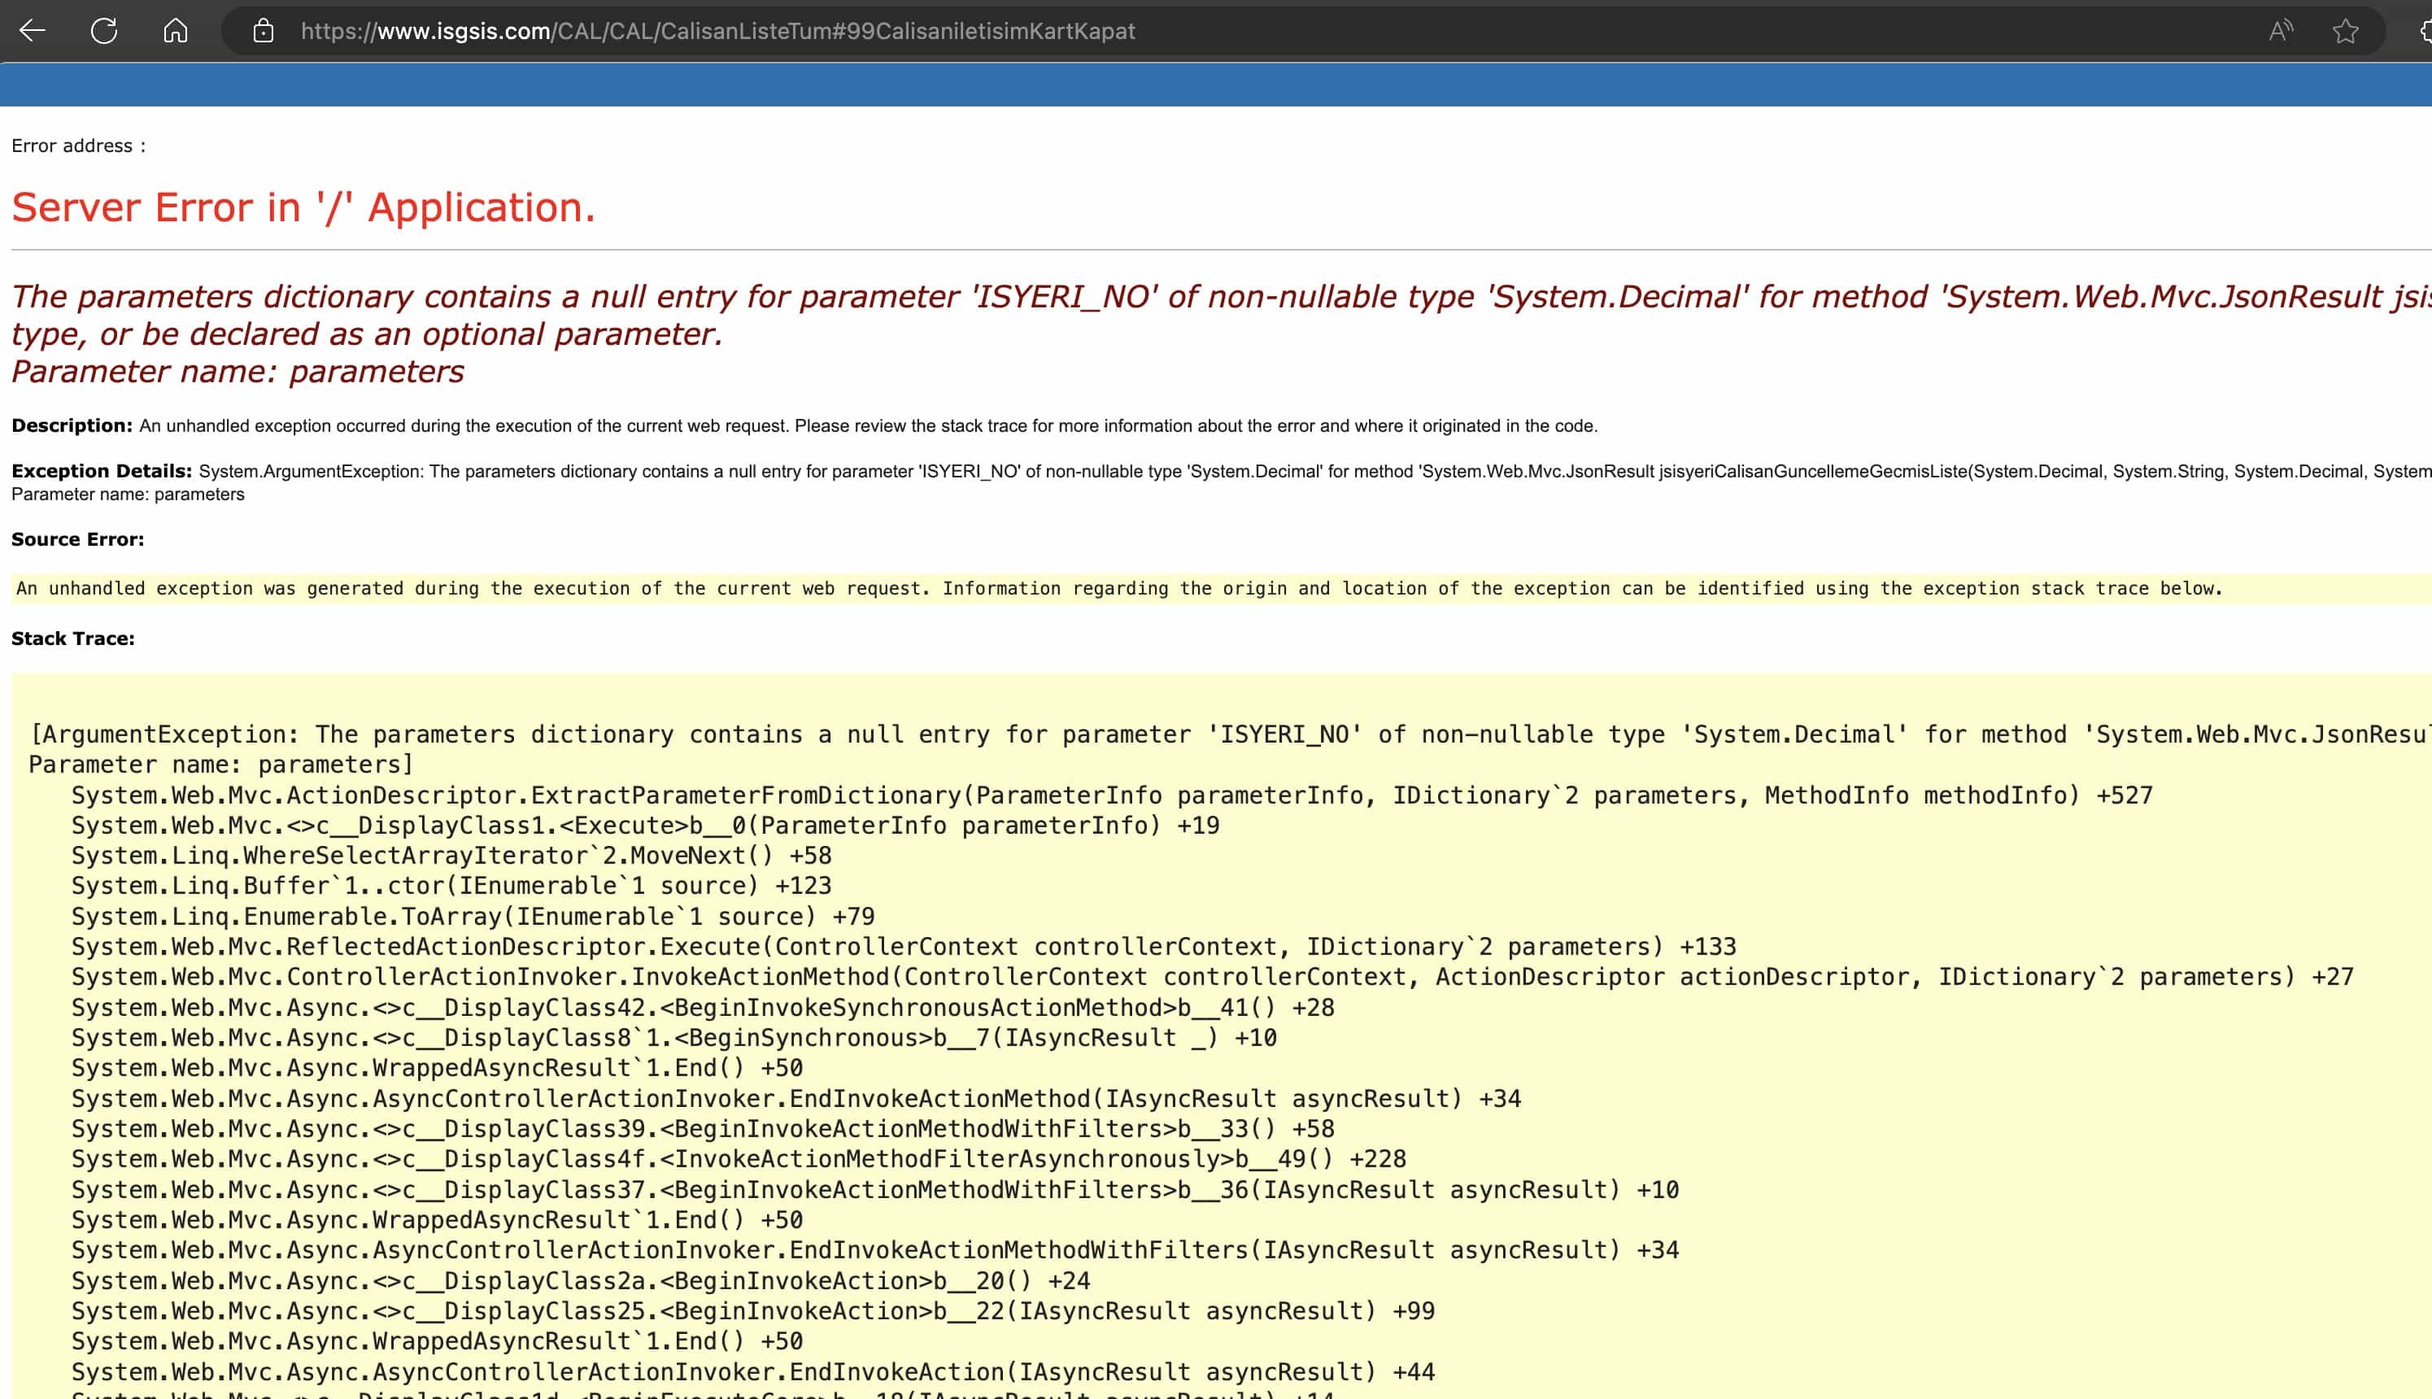The width and height of the screenshot is (2432, 1399).
Task: View site information via lock icon
Action: tap(263, 31)
